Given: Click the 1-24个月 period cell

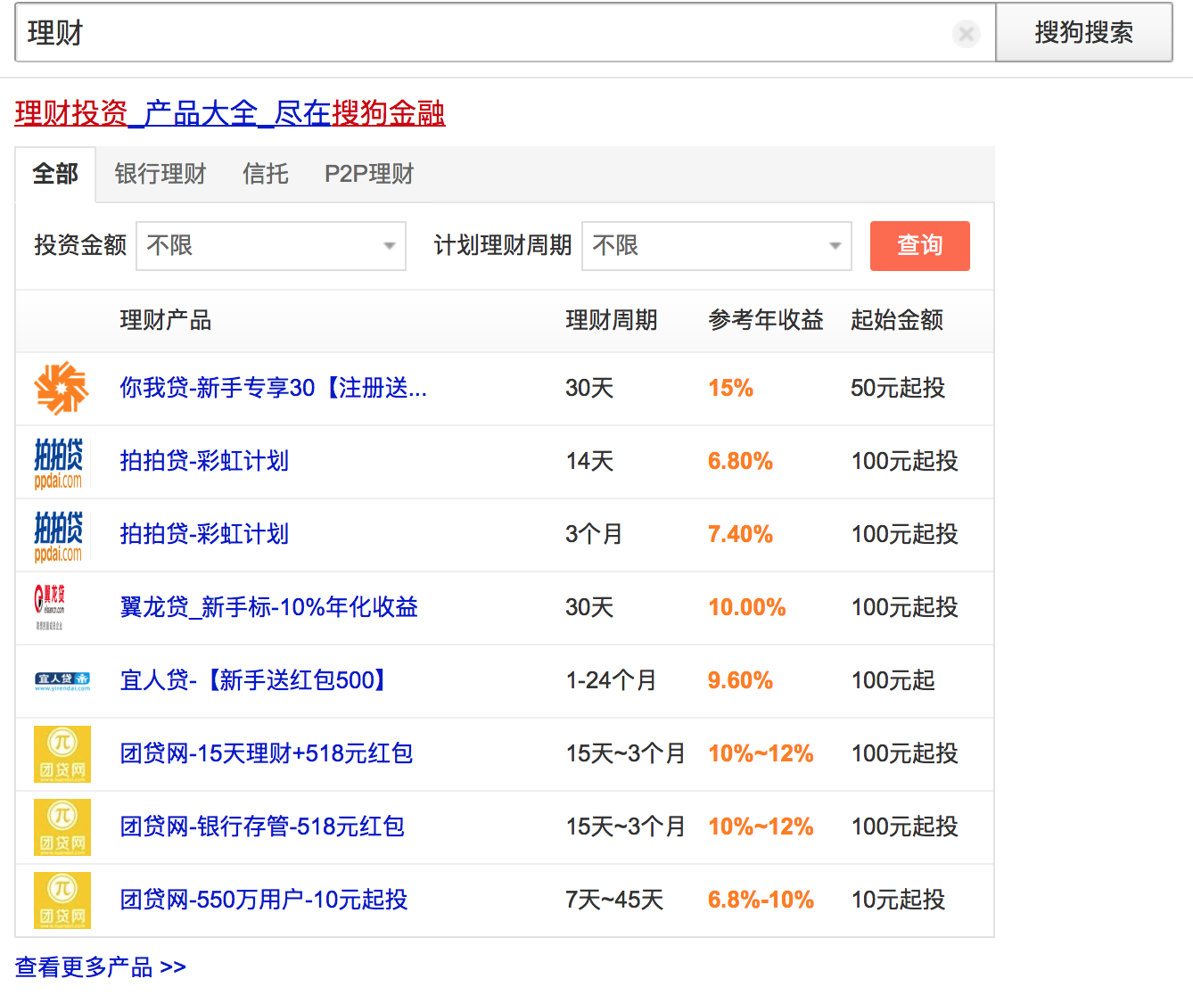Looking at the screenshot, I should [x=612, y=680].
